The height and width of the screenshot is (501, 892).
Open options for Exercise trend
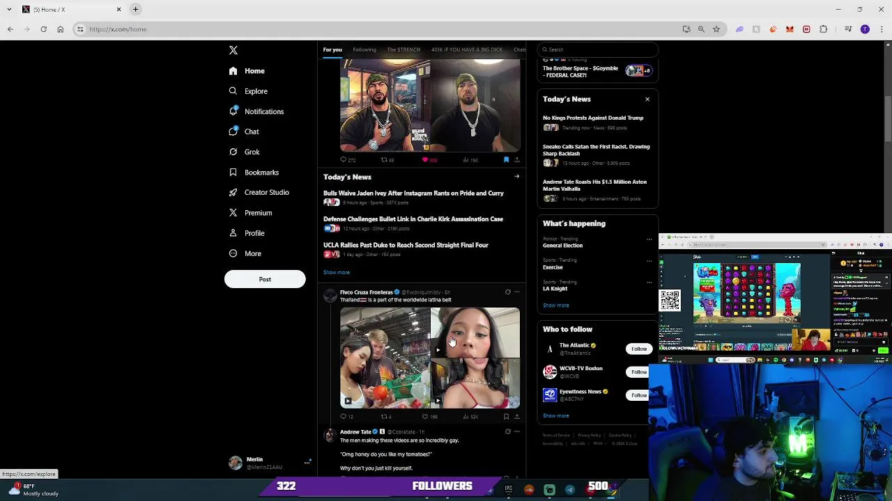pos(649,261)
